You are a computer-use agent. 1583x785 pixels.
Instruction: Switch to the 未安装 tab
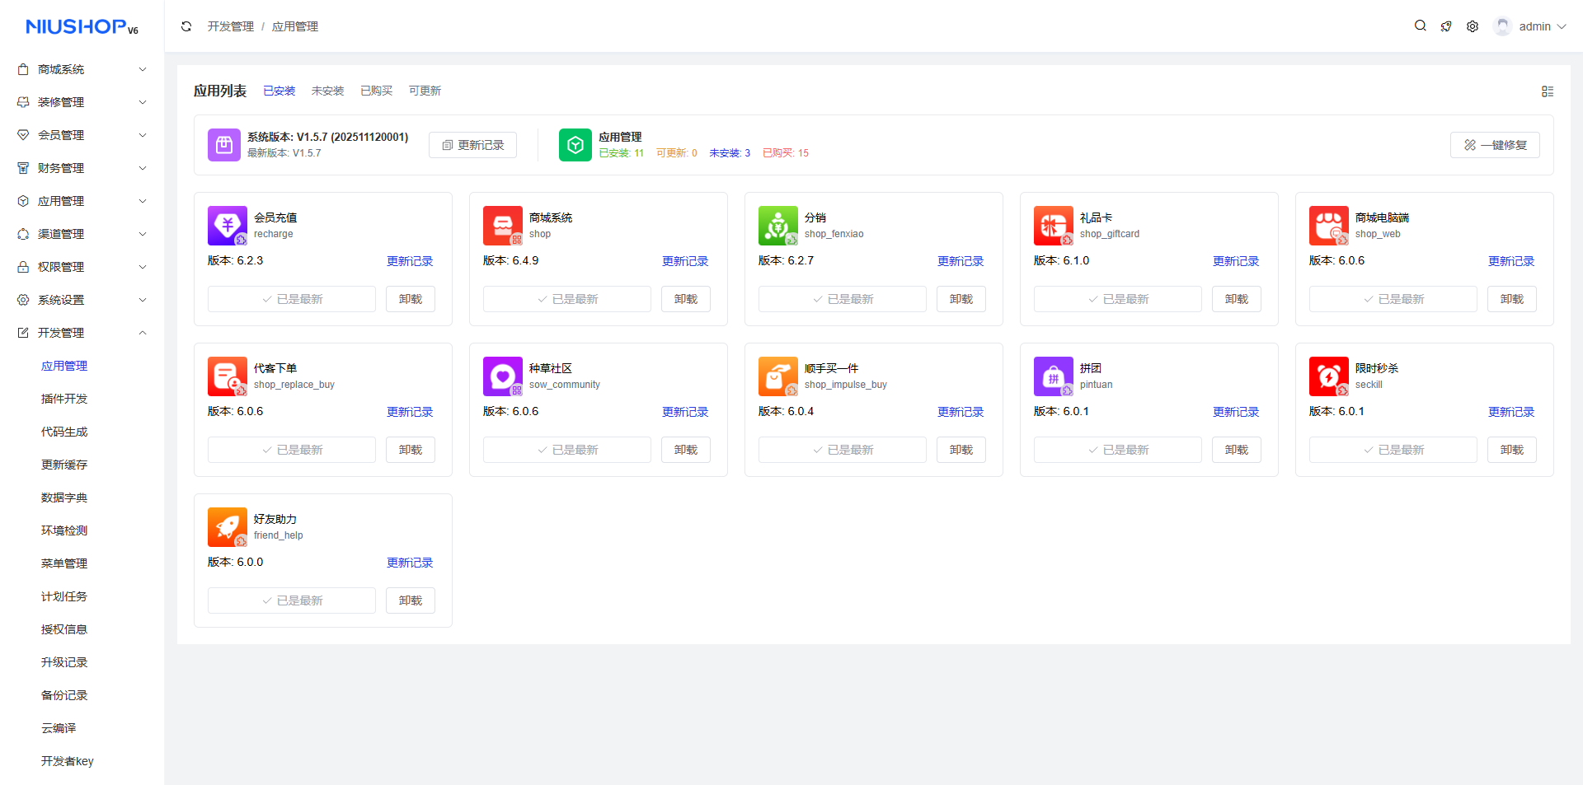click(327, 91)
